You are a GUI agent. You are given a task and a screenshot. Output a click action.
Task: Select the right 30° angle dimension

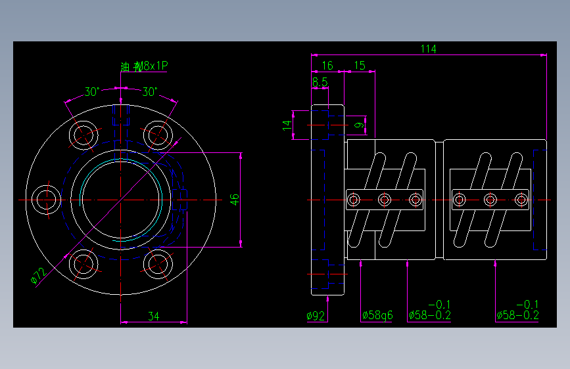(x=149, y=91)
